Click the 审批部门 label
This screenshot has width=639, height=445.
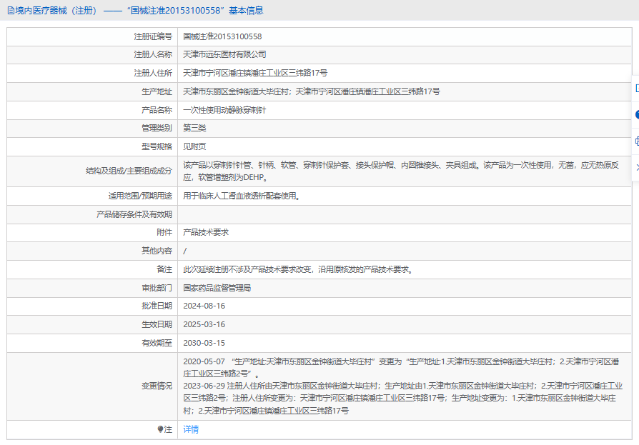(x=157, y=288)
